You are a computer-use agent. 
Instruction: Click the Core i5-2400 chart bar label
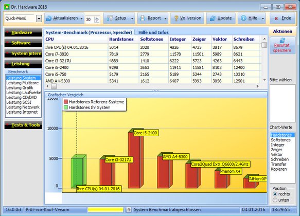click(146, 133)
